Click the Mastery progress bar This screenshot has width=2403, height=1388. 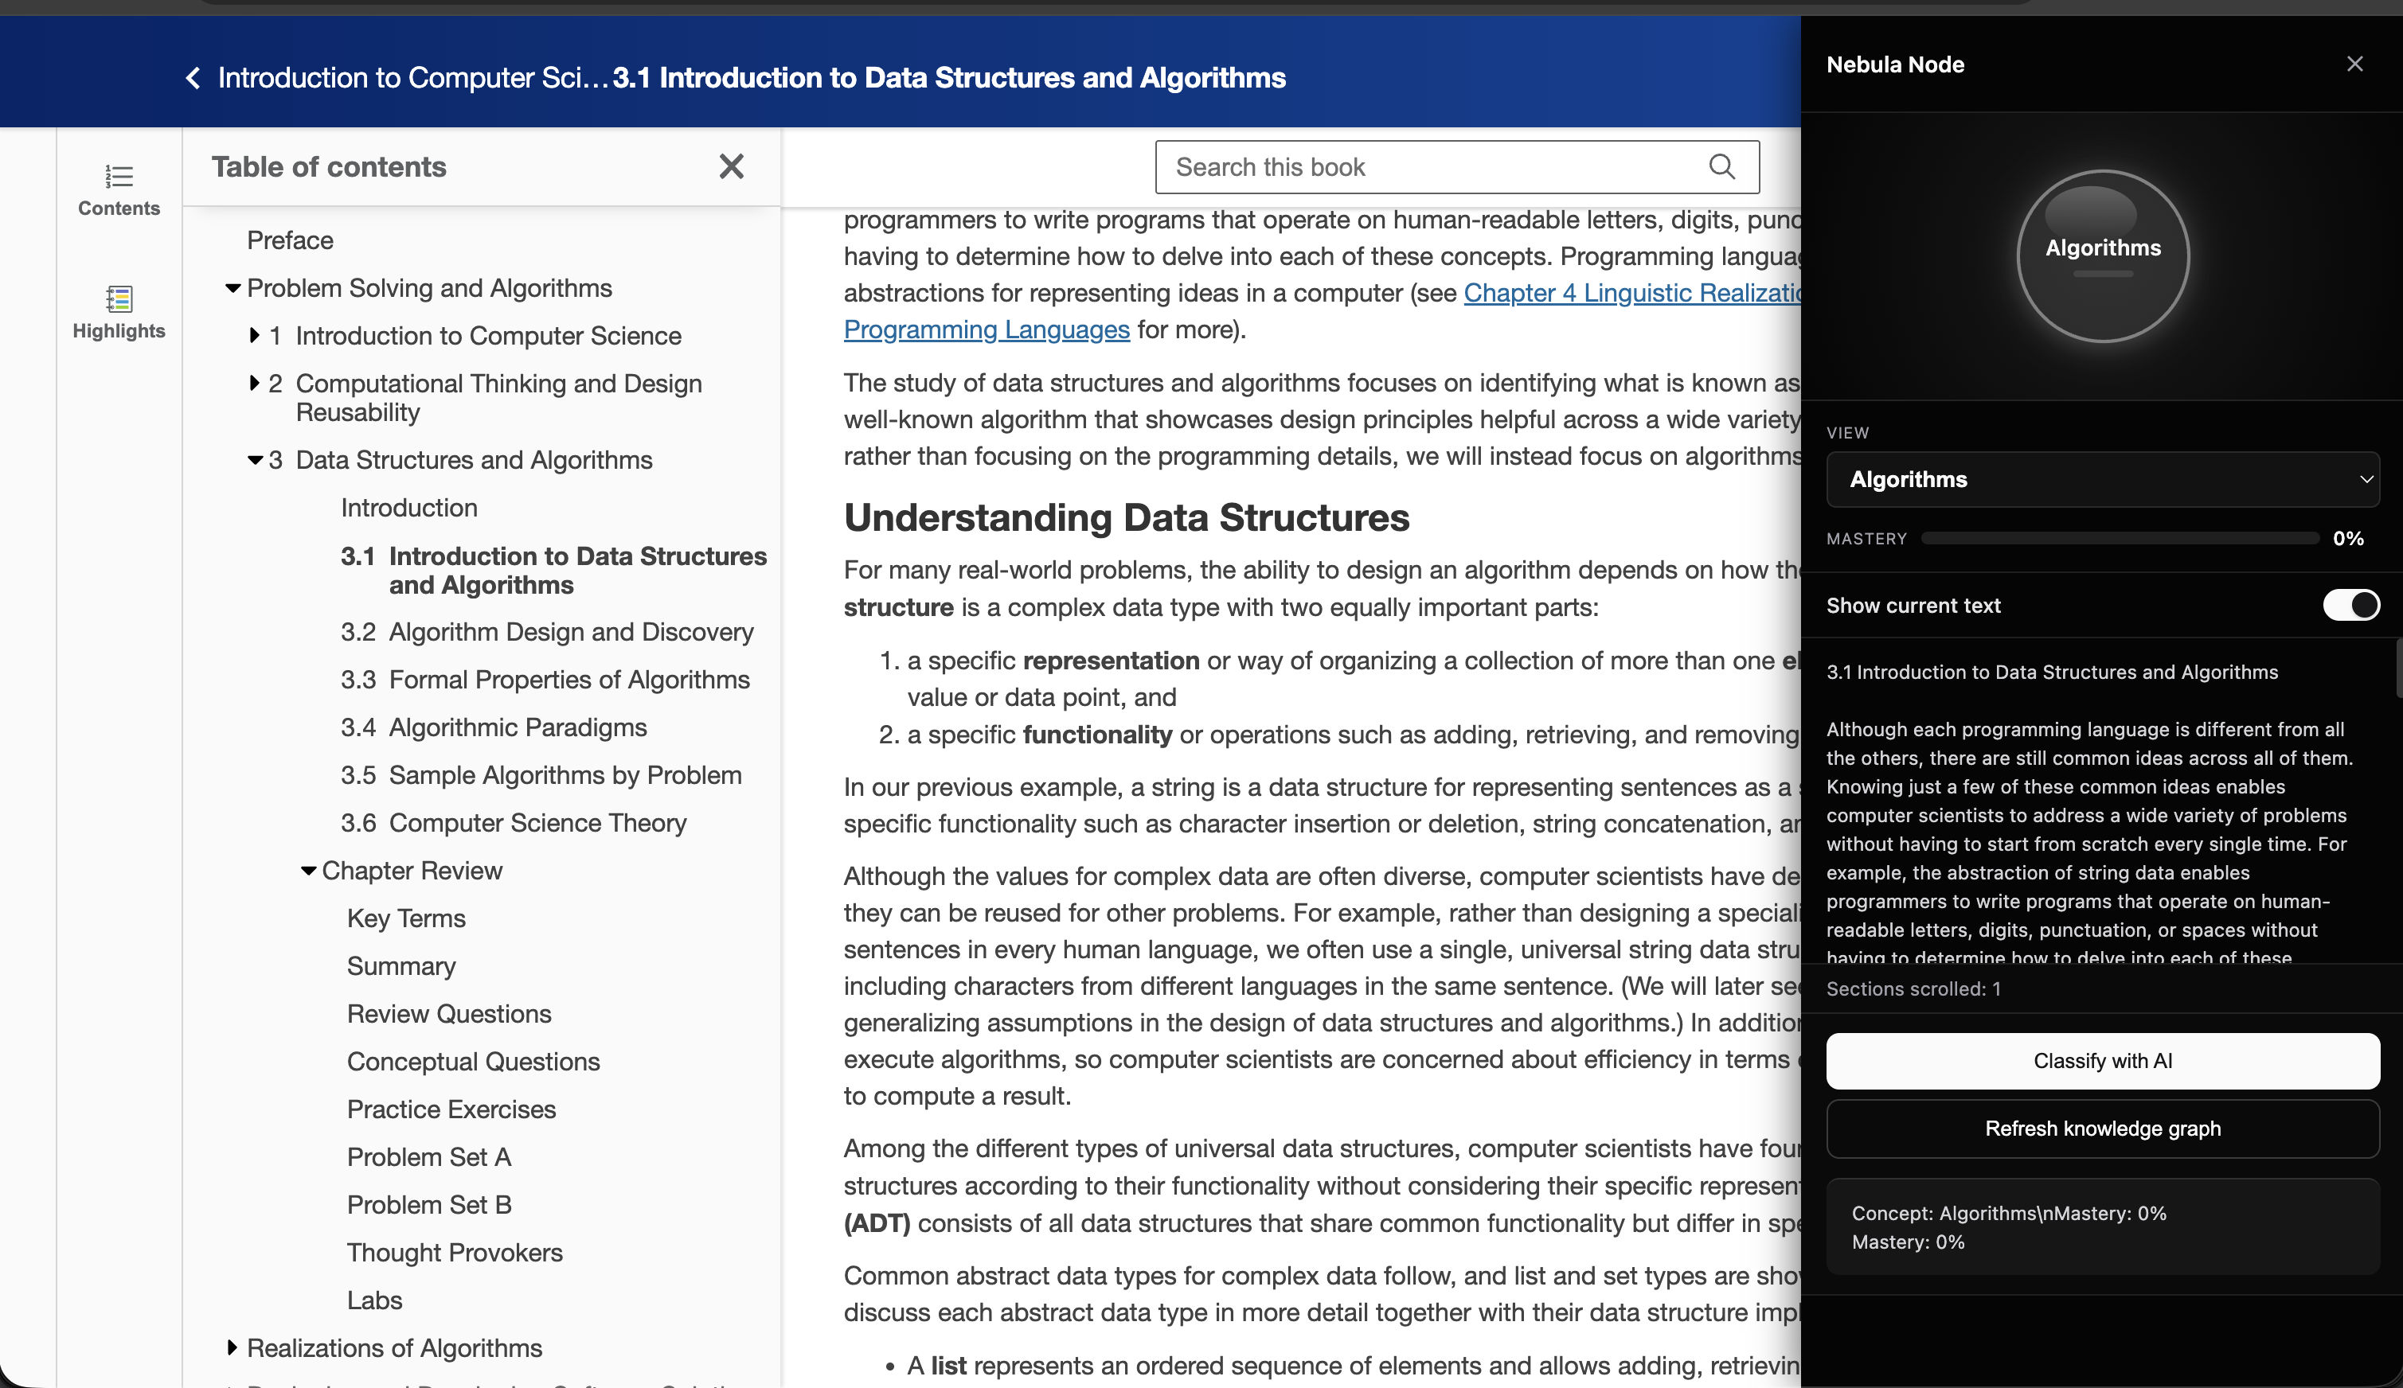(x=2119, y=538)
